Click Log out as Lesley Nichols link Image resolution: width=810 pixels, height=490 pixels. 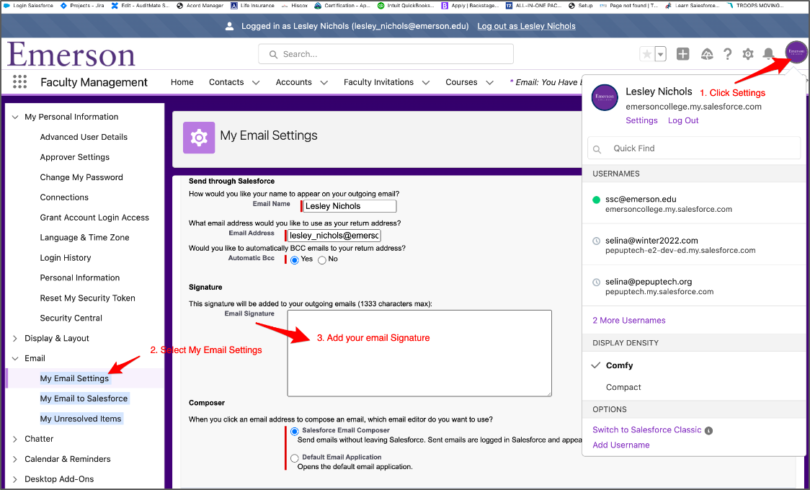pos(526,26)
